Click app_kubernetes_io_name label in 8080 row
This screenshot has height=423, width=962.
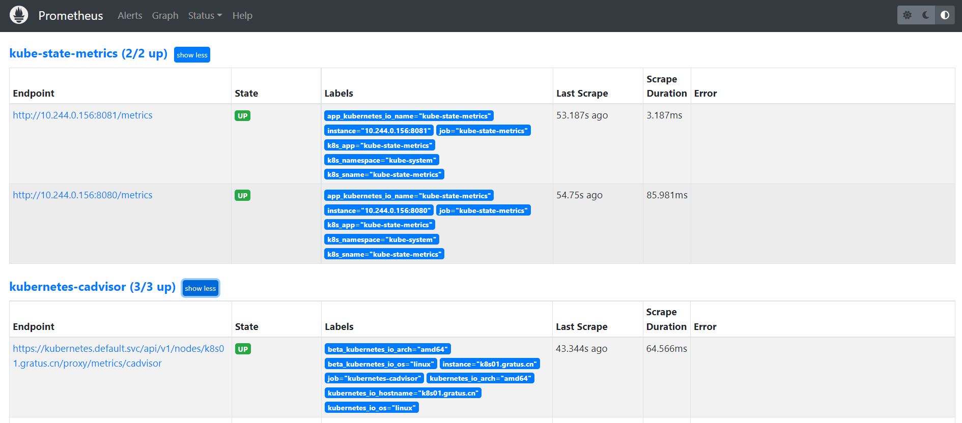point(409,196)
